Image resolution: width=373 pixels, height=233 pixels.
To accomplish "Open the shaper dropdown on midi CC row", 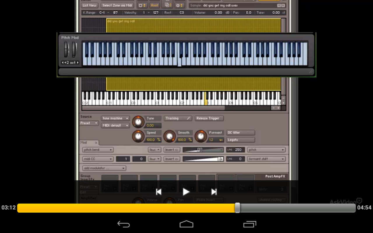I will (x=154, y=159).
